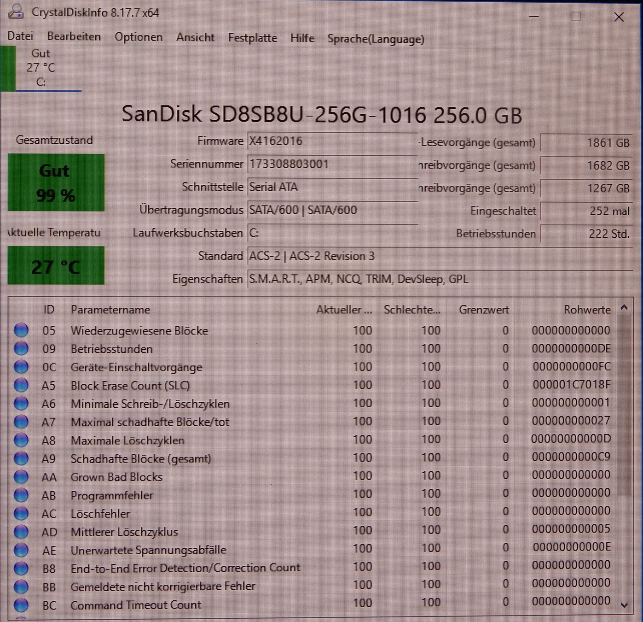Click the status orb for ID 09 Betriebsstunden
The width and height of the screenshot is (643, 622).
pos(21,349)
